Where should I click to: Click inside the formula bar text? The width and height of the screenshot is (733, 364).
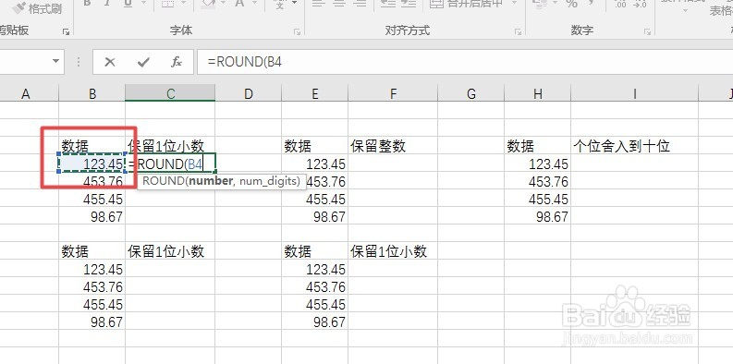click(245, 62)
